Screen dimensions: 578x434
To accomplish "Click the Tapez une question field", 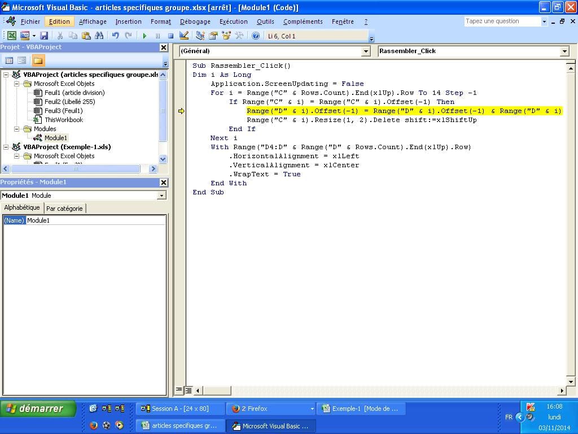I will (x=501, y=21).
